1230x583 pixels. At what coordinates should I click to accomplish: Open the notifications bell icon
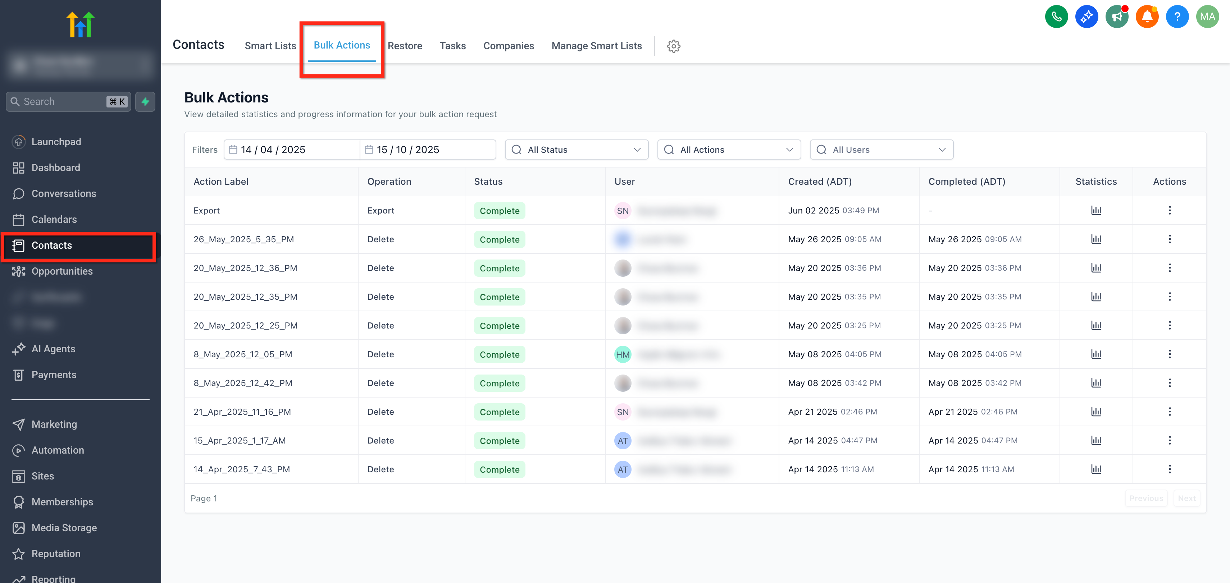tap(1147, 17)
